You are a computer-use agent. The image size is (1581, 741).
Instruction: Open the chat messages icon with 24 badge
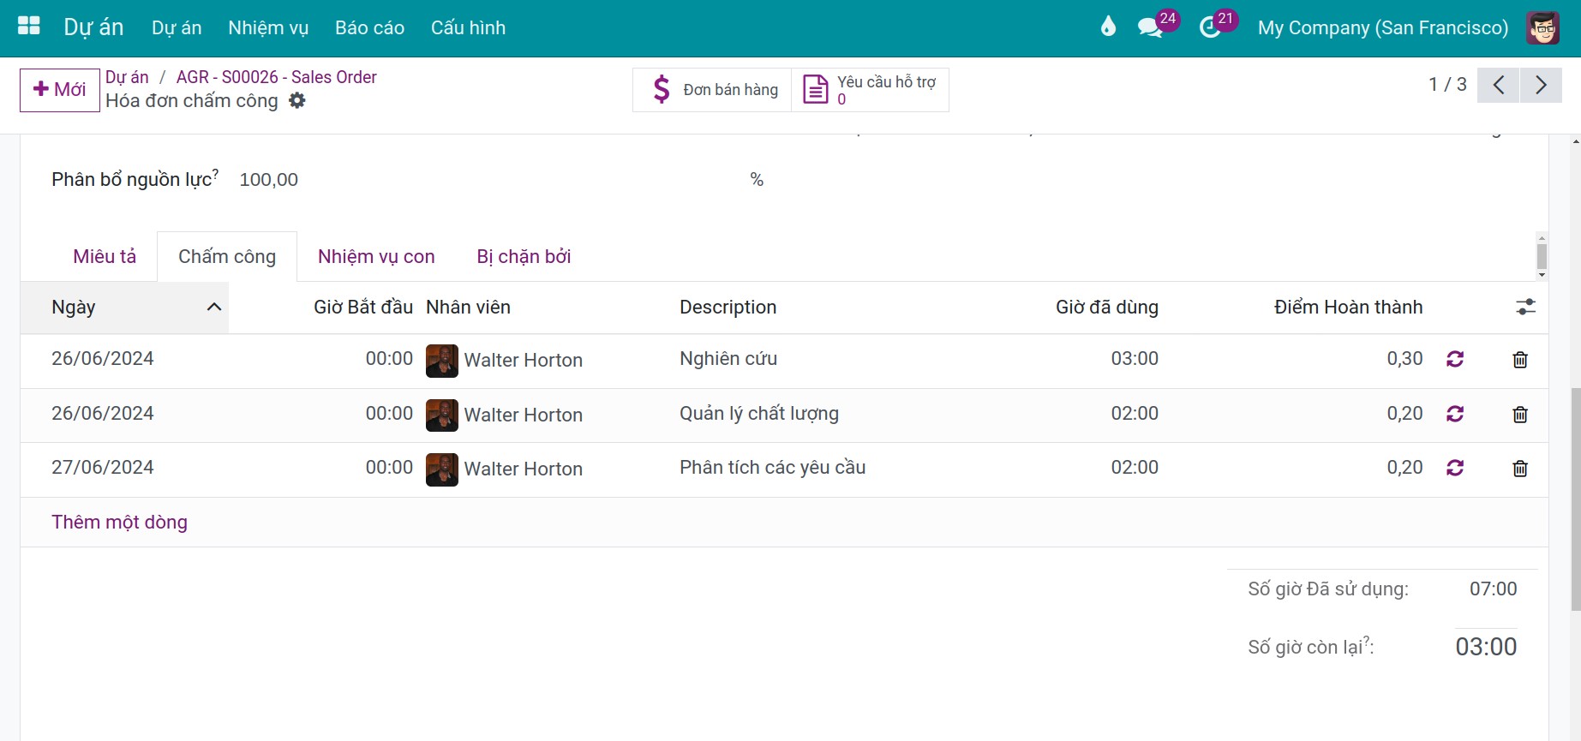1151,27
